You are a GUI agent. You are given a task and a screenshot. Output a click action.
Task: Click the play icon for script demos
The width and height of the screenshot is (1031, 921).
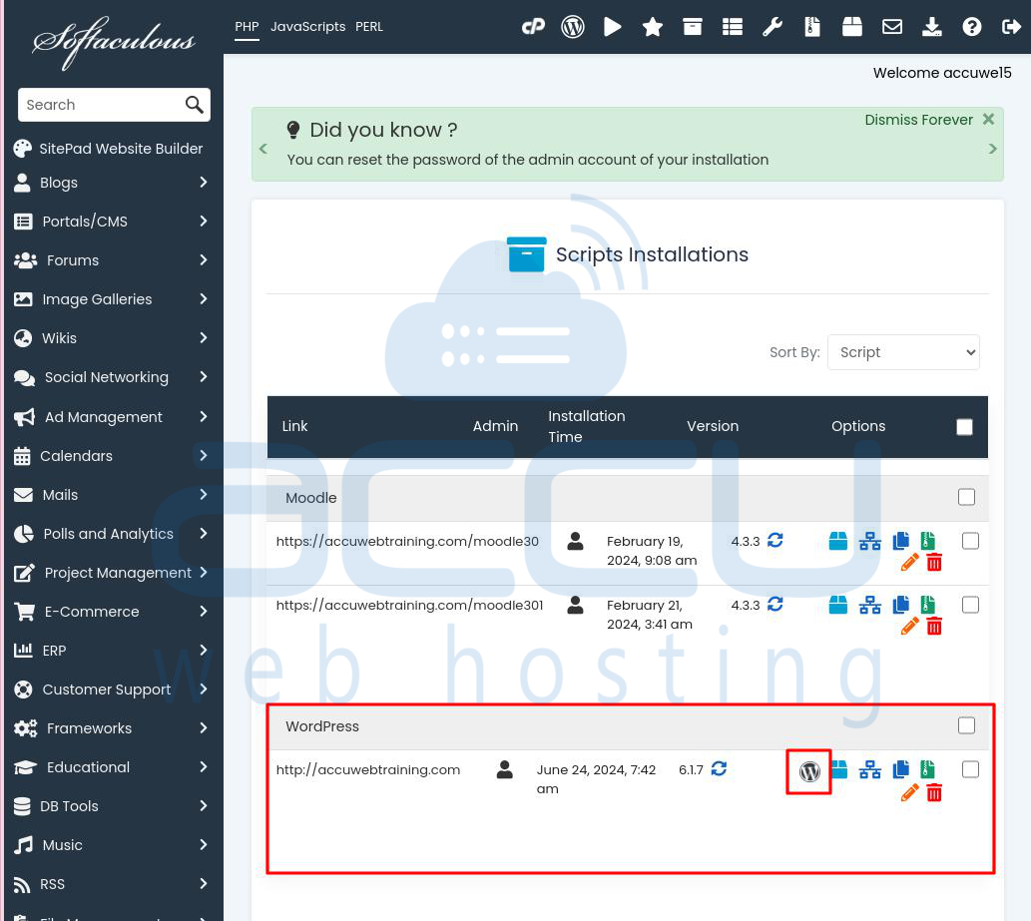click(x=612, y=27)
